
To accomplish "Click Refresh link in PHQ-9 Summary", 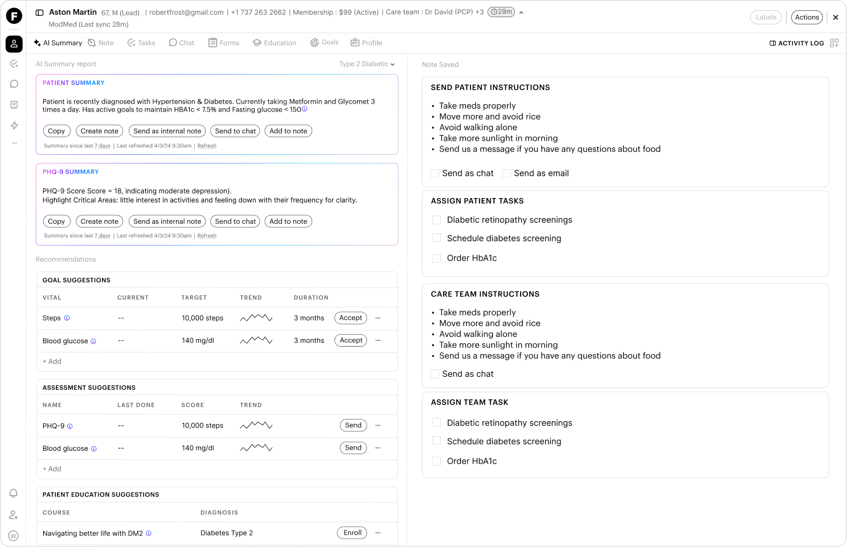I will tap(207, 236).
